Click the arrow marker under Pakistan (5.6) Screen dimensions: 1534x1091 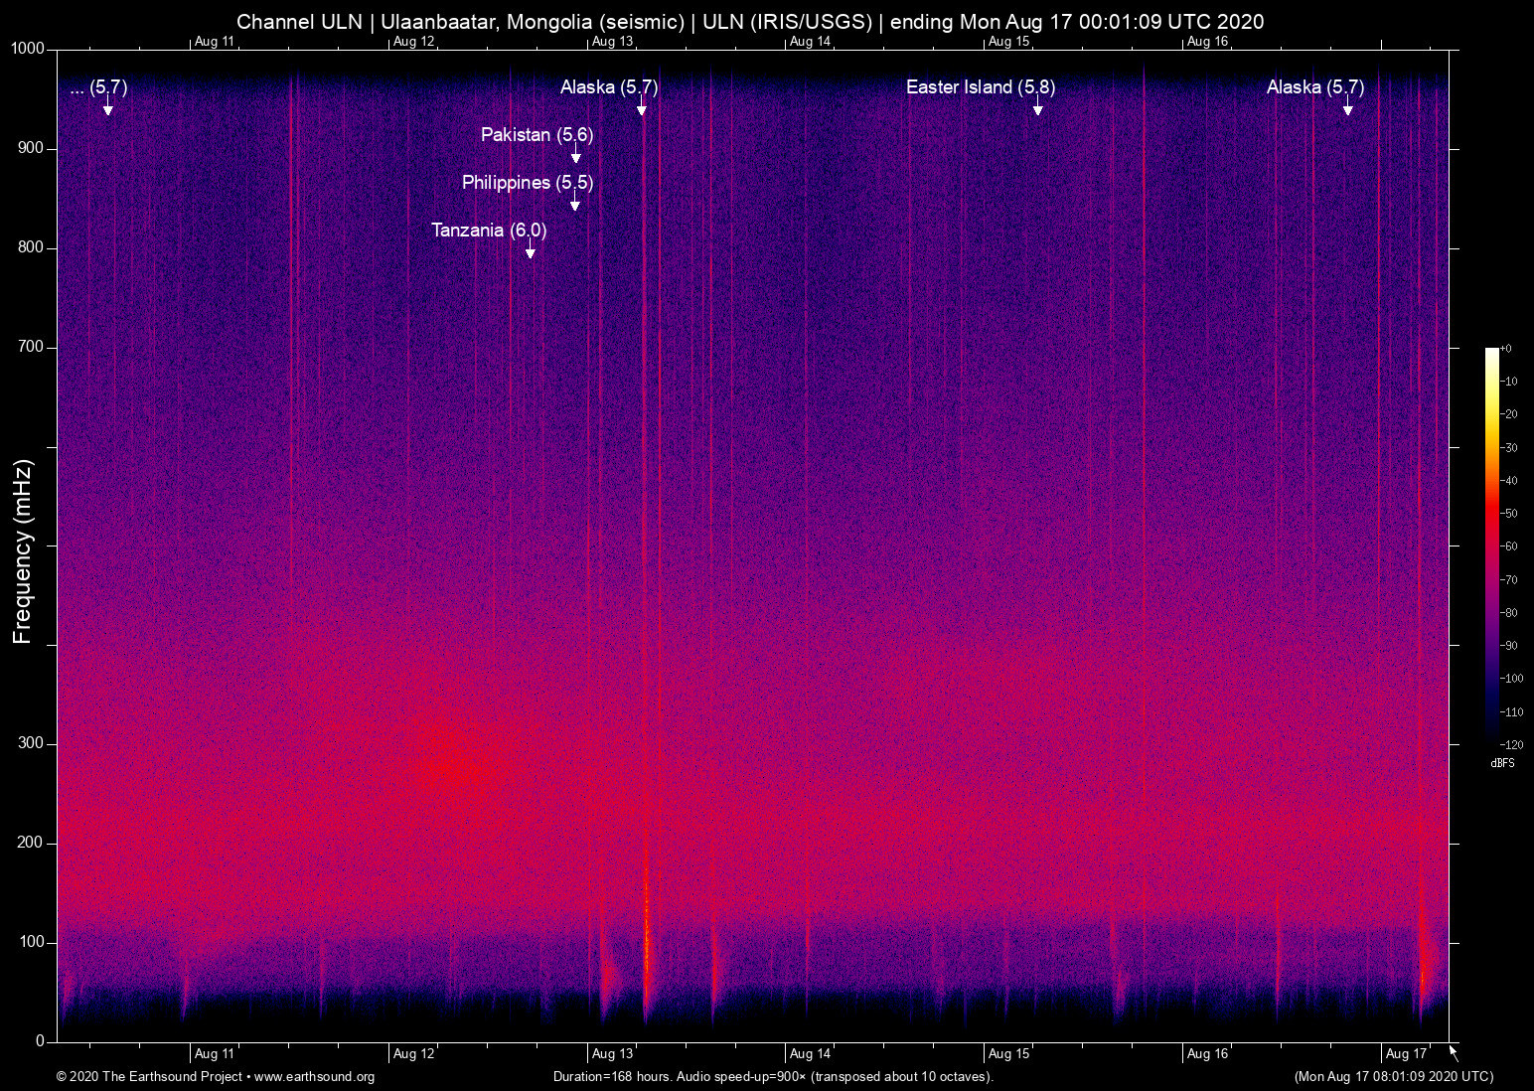pos(575,157)
